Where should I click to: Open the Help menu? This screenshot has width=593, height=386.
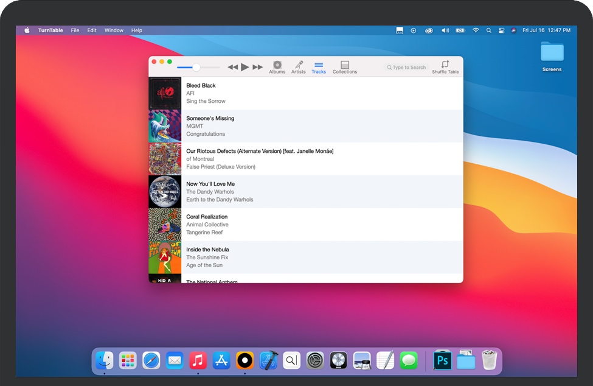137,30
